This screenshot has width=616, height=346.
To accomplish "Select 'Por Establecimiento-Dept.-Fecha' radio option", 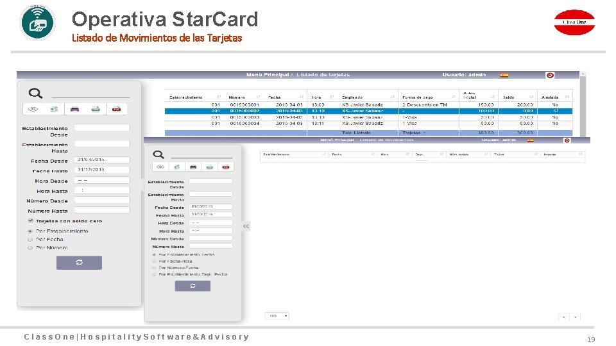I will (x=154, y=275).
